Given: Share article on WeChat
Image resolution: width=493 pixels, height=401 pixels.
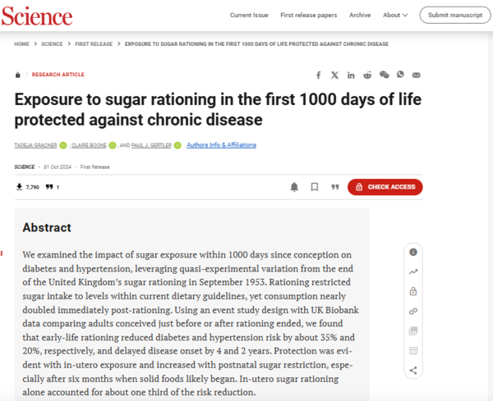Looking at the screenshot, I should [x=384, y=75].
